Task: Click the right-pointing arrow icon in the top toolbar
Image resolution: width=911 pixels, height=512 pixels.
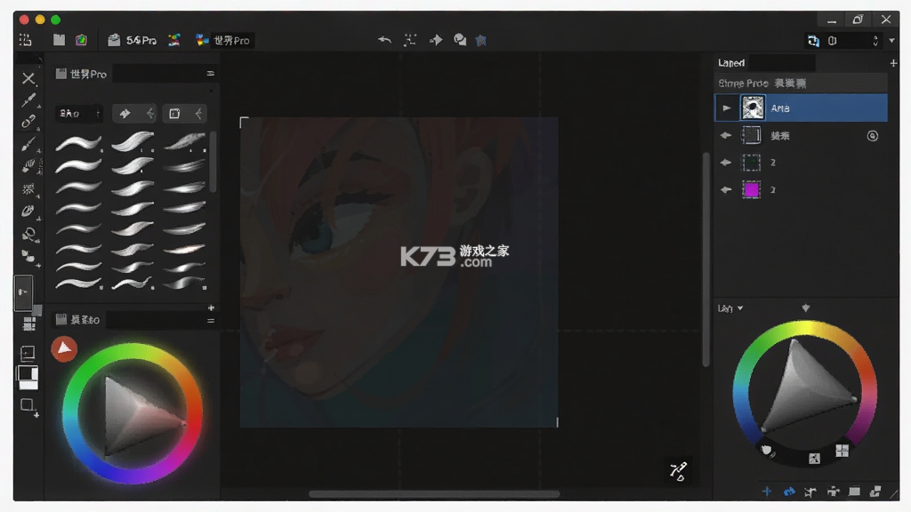Action: click(436, 40)
